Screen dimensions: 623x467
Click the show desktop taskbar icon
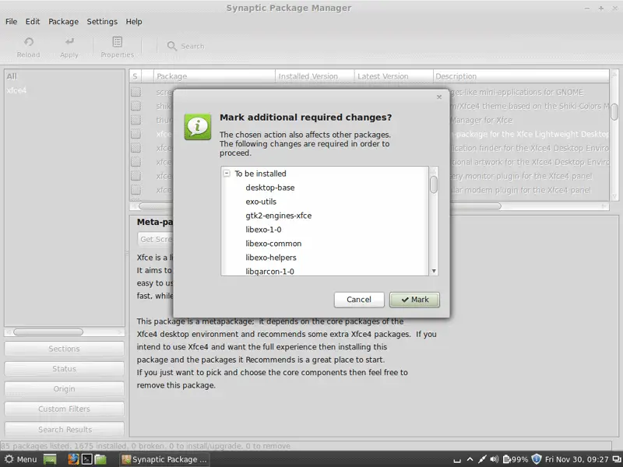pos(50,459)
